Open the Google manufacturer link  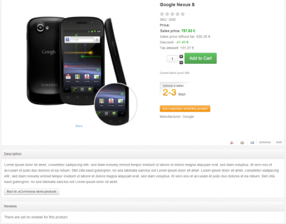click(x=188, y=117)
